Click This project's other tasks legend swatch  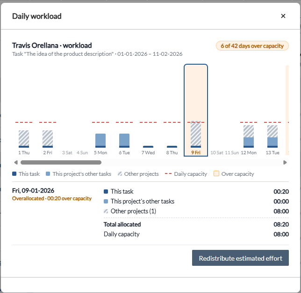pyautogui.click(x=48, y=173)
